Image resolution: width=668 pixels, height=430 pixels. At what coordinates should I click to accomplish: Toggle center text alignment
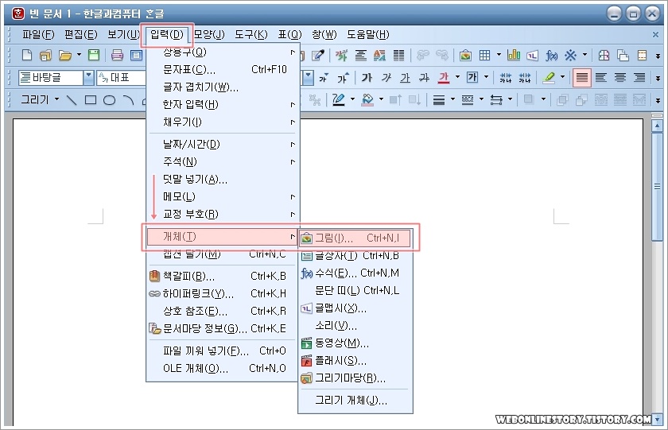[x=619, y=77]
